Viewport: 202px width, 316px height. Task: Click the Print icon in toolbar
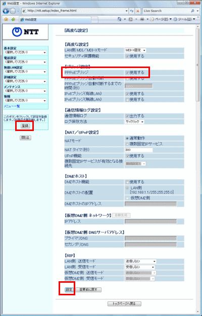coord(142,19)
